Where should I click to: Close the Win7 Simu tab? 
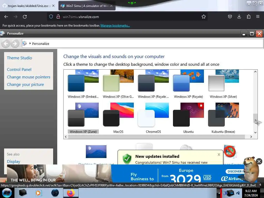[x=111, y=6]
